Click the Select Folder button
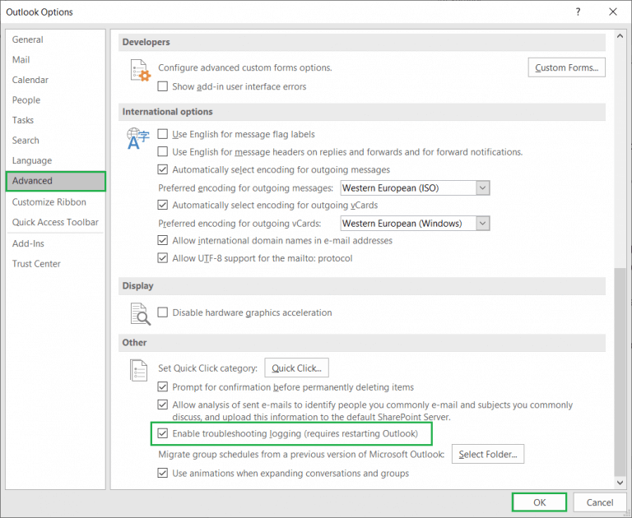 pos(488,454)
